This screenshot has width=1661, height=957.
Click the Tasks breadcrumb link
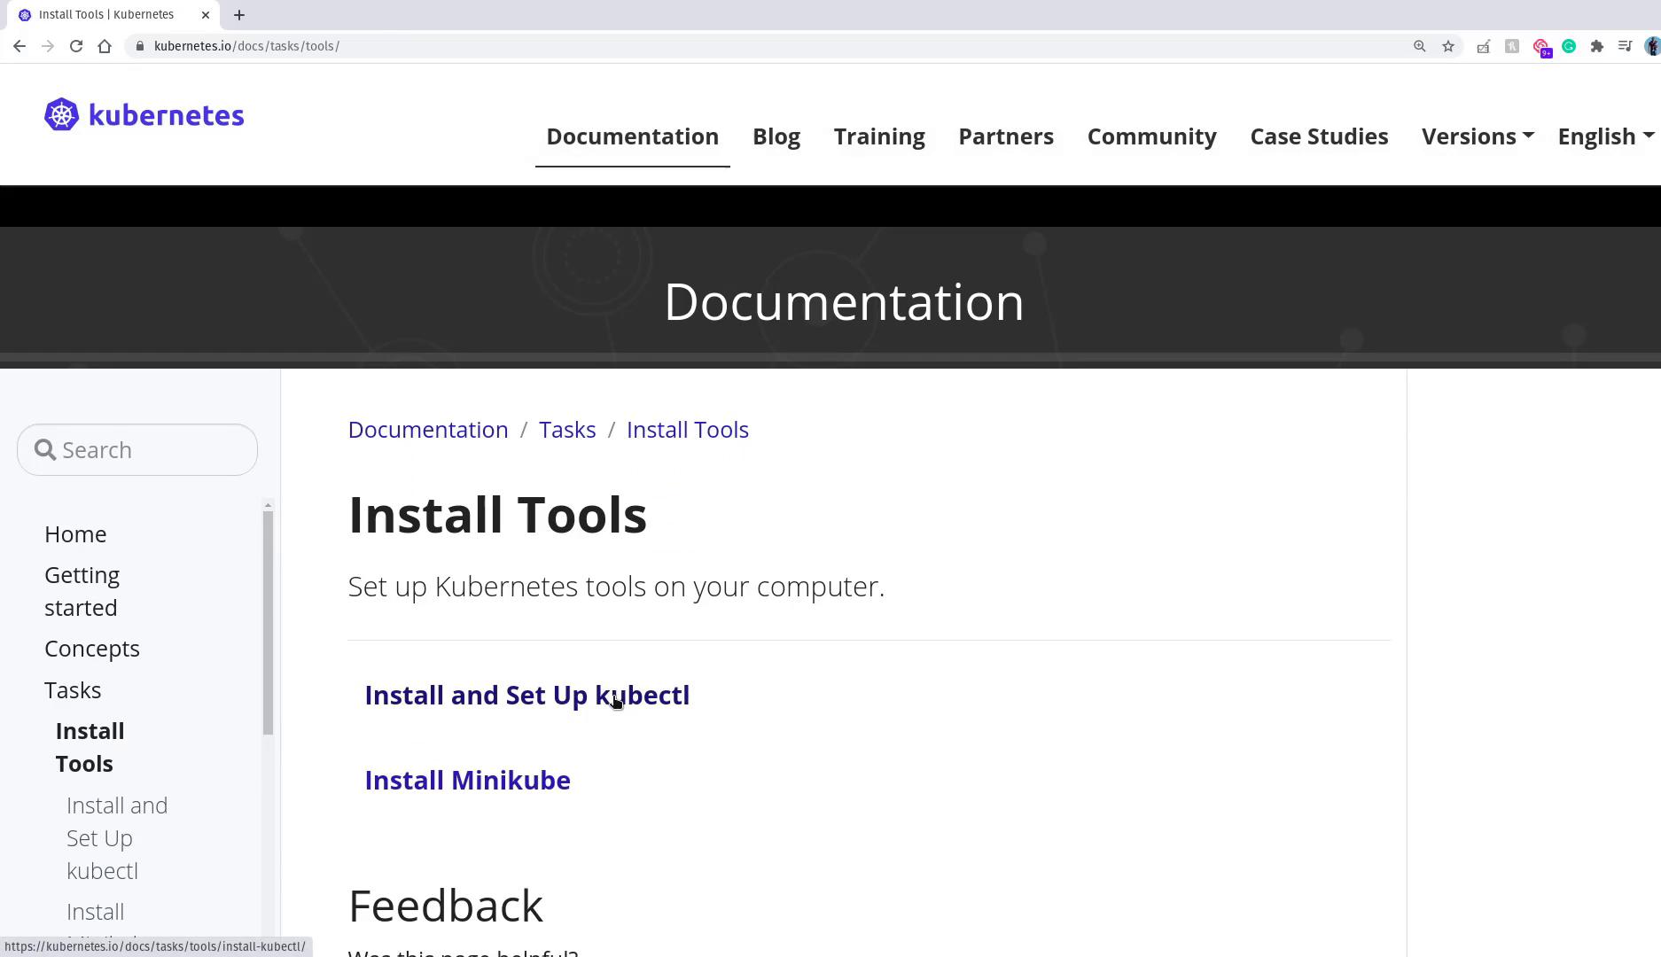coord(567,430)
